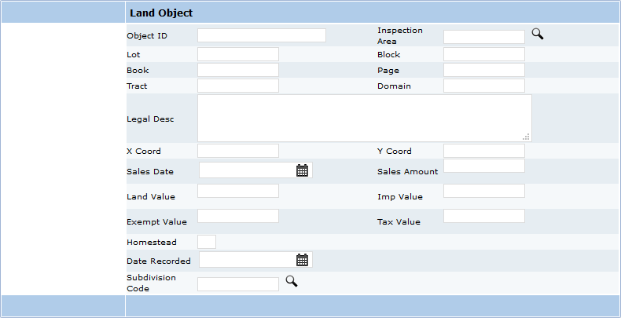The height and width of the screenshot is (318, 621).
Task: Focus the Tract text field
Action: 237,86
